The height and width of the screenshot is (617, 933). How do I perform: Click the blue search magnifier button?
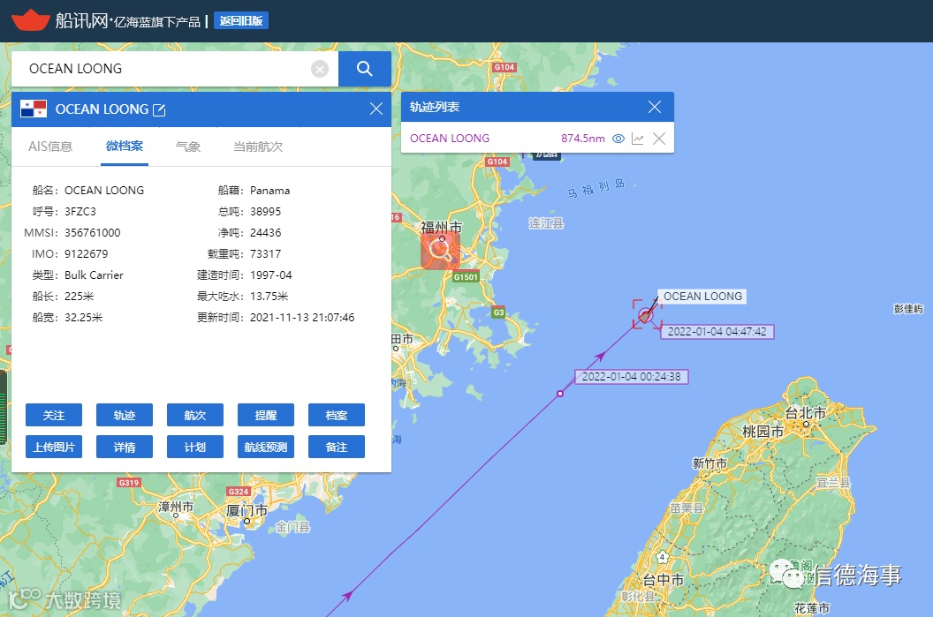pos(364,69)
